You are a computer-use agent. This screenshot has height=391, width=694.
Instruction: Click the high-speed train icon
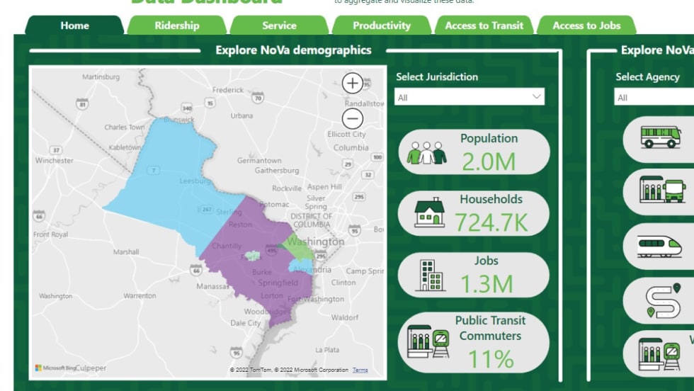[x=660, y=246]
